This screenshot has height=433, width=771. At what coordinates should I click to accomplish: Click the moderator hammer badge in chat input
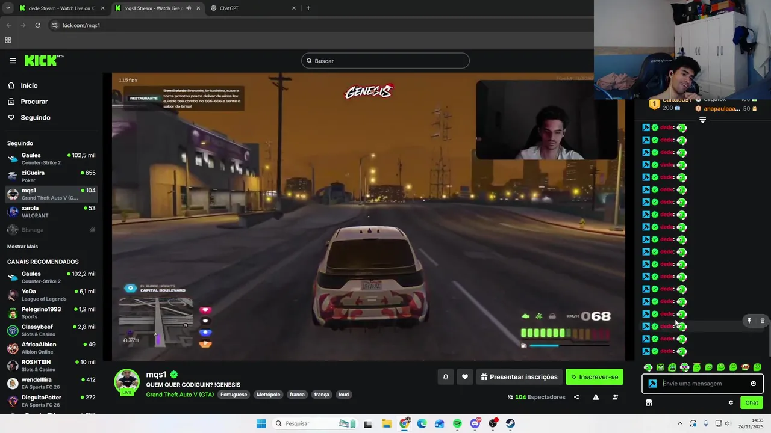(652, 384)
